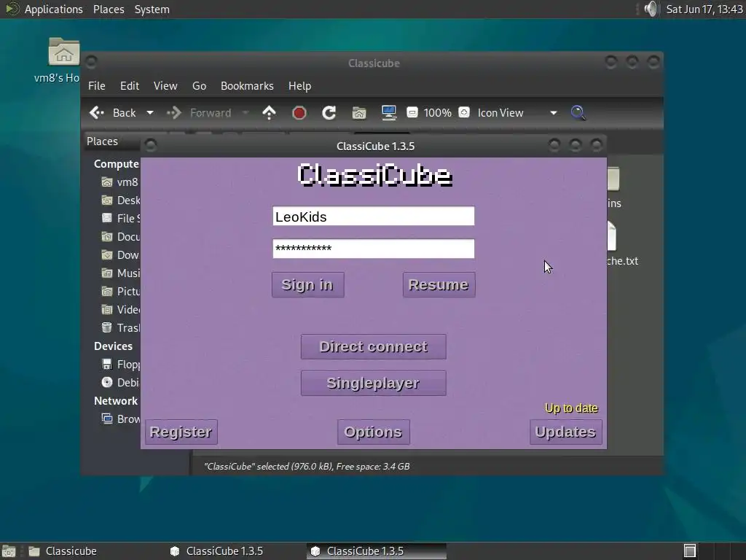Open Downloads in Places sidebar
The image size is (746, 560).
tap(120, 254)
